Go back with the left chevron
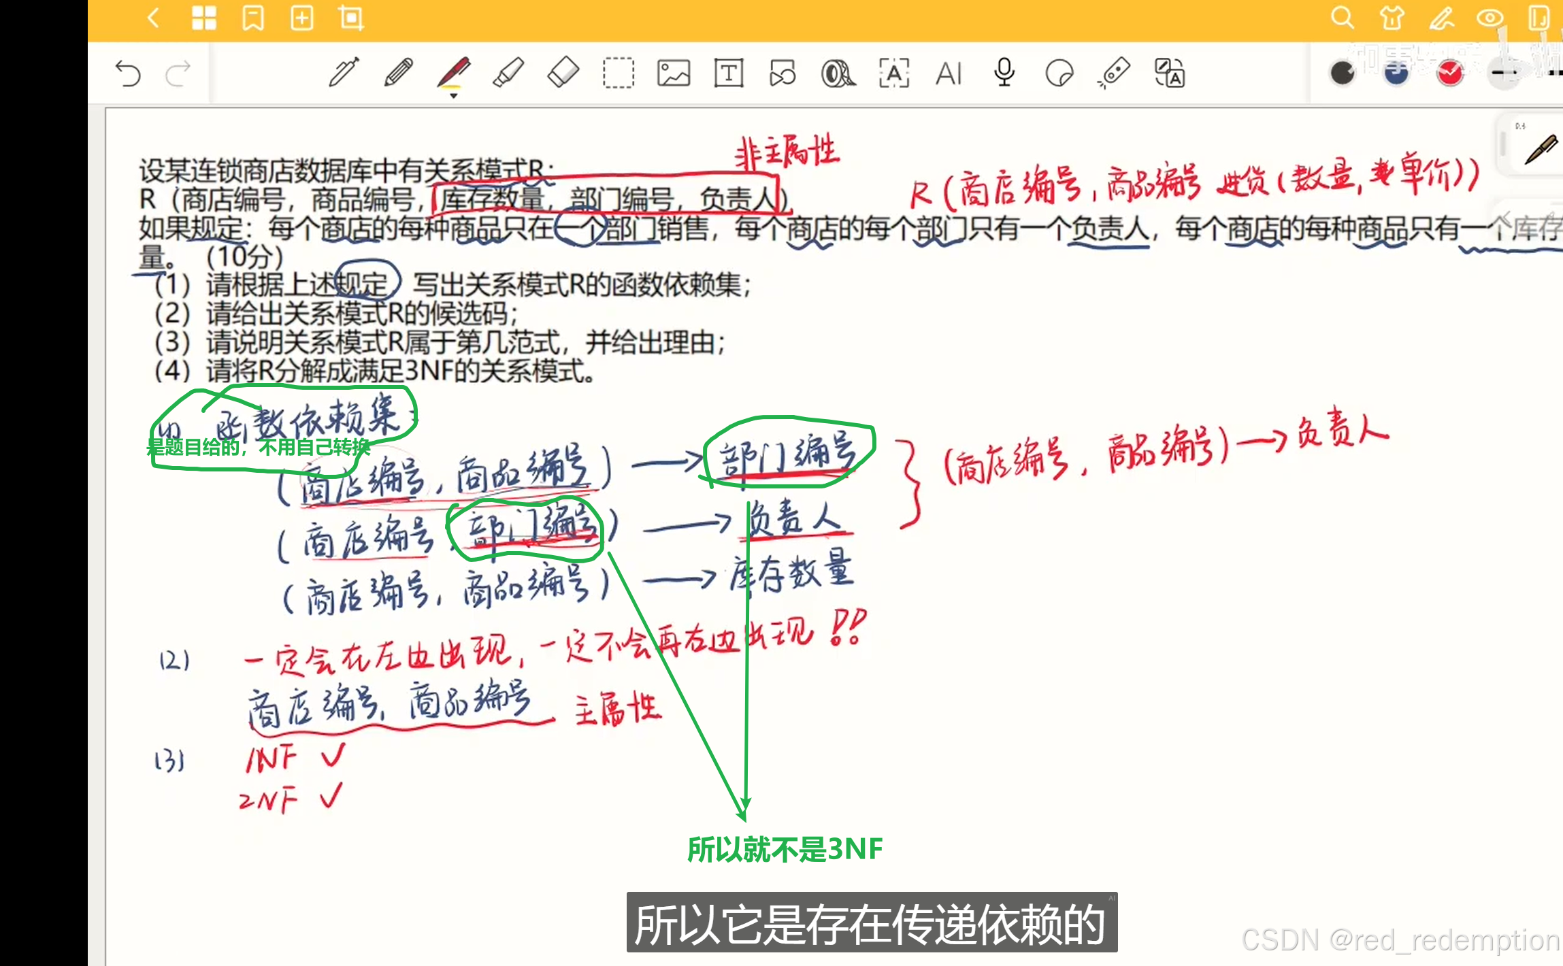The height and width of the screenshot is (966, 1563). click(154, 18)
